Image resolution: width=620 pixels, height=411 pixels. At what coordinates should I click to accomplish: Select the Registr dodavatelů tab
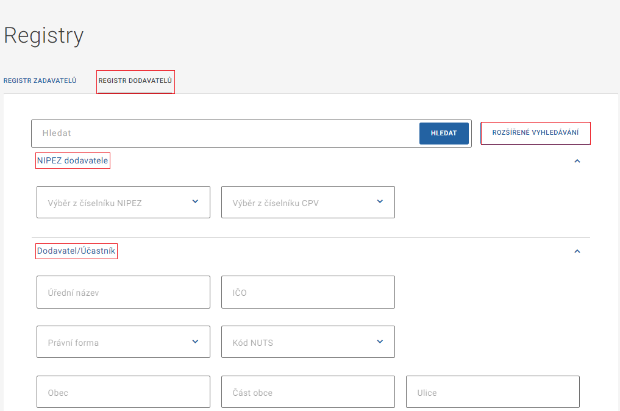tap(135, 80)
